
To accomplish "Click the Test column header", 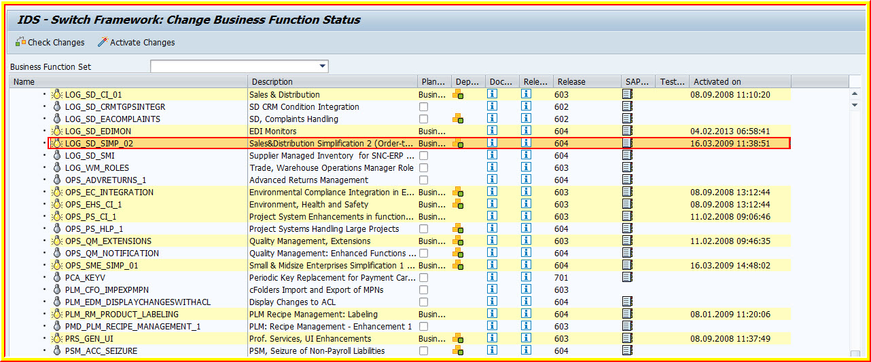I will point(672,81).
